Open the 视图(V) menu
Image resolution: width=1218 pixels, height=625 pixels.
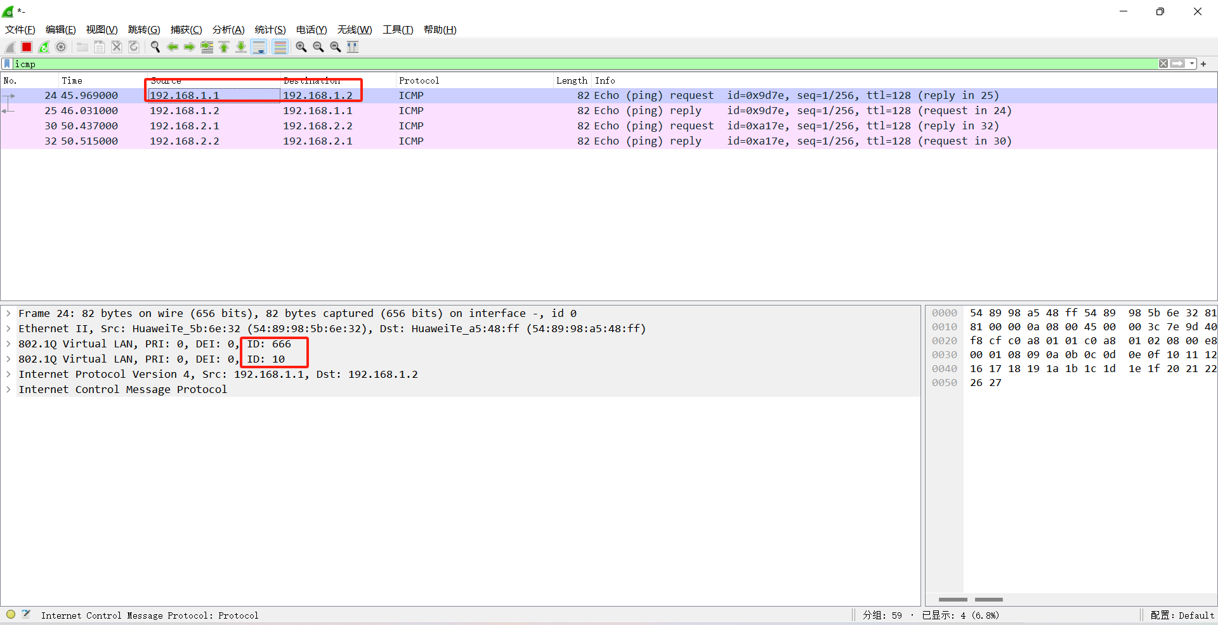(x=102, y=30)
